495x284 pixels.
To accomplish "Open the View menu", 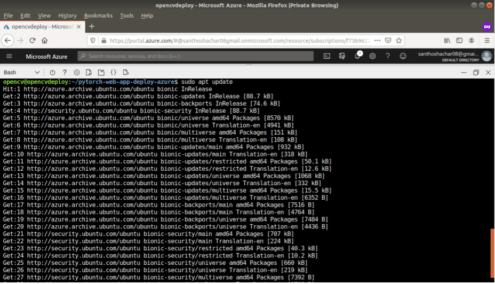I will pos(44,15).
